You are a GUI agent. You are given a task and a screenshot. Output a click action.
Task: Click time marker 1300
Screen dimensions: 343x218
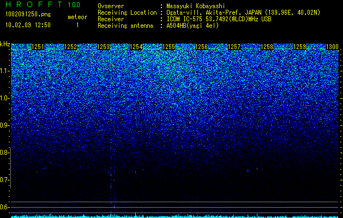tap(332, 47)
